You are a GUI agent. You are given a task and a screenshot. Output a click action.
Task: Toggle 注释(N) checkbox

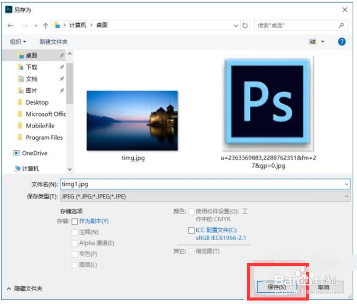(x=75, y=232)
